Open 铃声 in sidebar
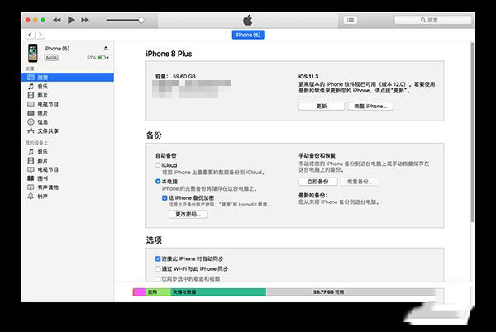This screenshot has width=496, height=332. click(68, 197)
